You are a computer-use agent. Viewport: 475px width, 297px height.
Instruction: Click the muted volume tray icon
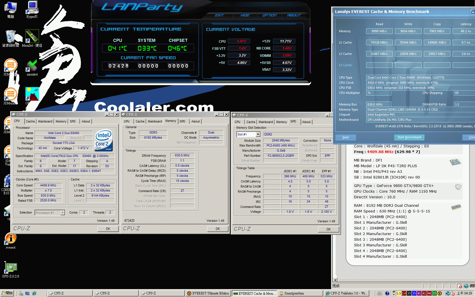tap(453, 294)
